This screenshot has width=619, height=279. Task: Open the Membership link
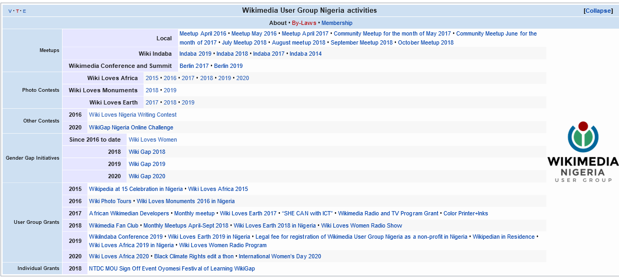click(x=337, y=23)
